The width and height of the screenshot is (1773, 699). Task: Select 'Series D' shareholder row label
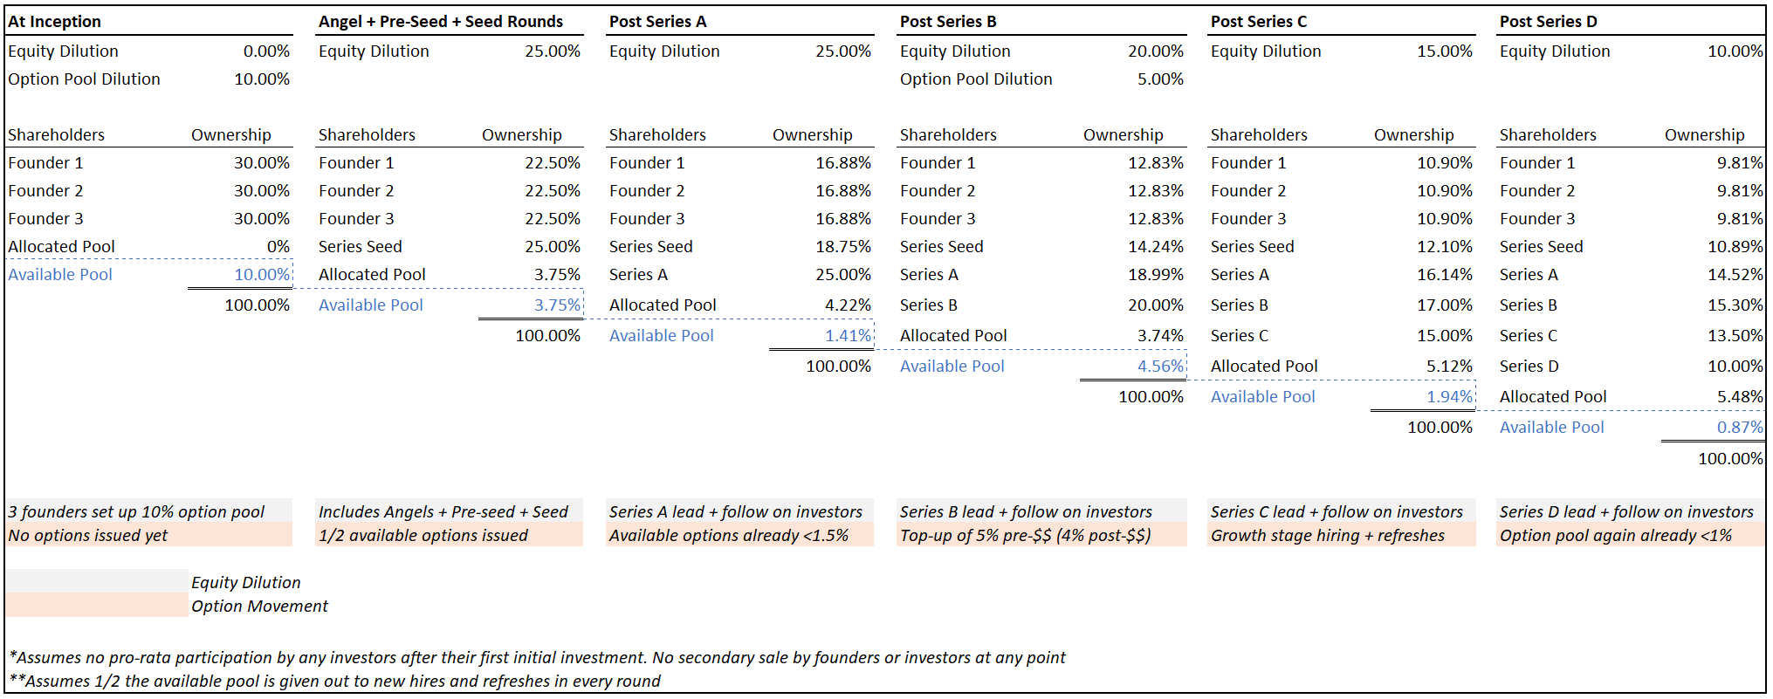coord(1529,367)
